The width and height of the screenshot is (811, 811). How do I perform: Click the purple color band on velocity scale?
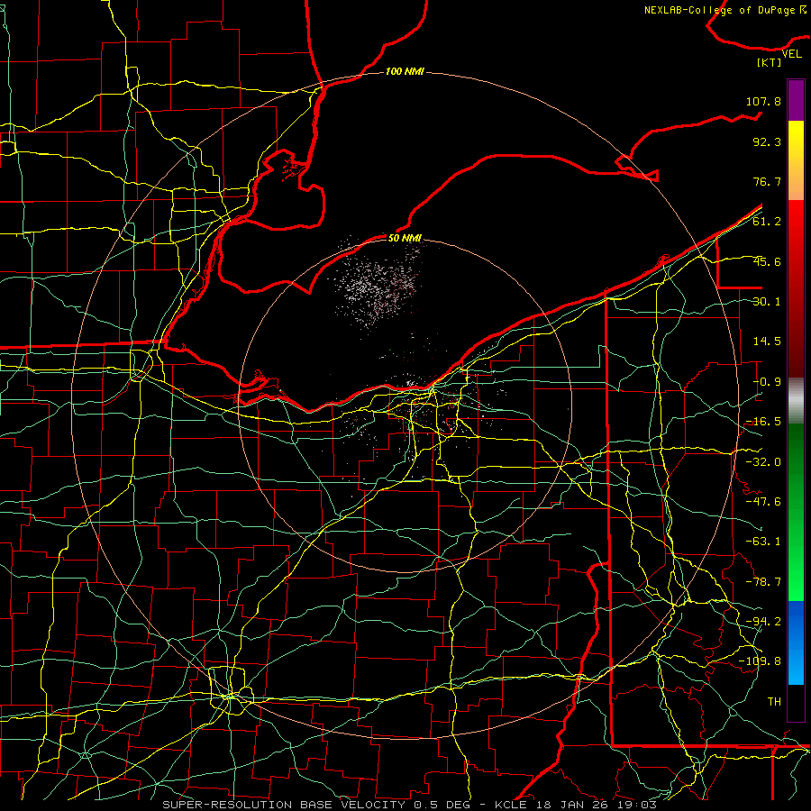tap(796, 100)
